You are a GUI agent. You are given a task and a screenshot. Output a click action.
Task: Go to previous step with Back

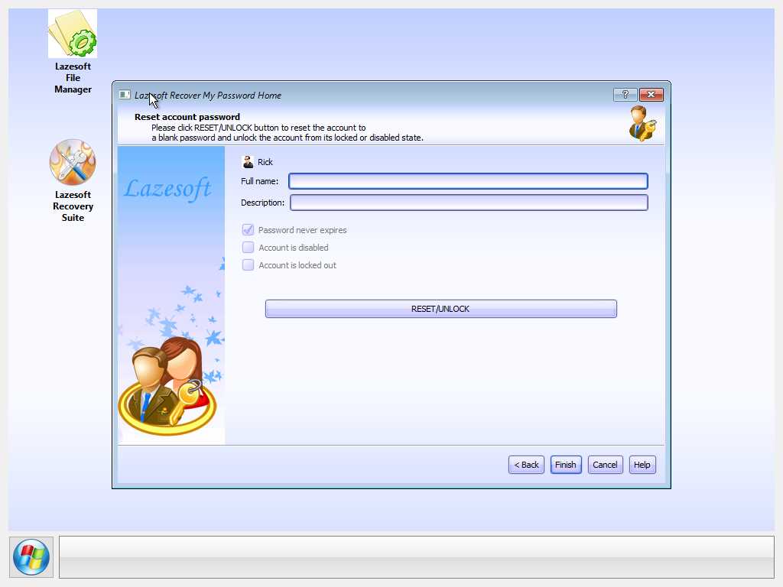(x=526, y=465)
